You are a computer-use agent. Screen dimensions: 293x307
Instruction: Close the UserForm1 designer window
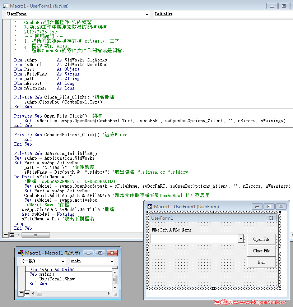point(281,207)
